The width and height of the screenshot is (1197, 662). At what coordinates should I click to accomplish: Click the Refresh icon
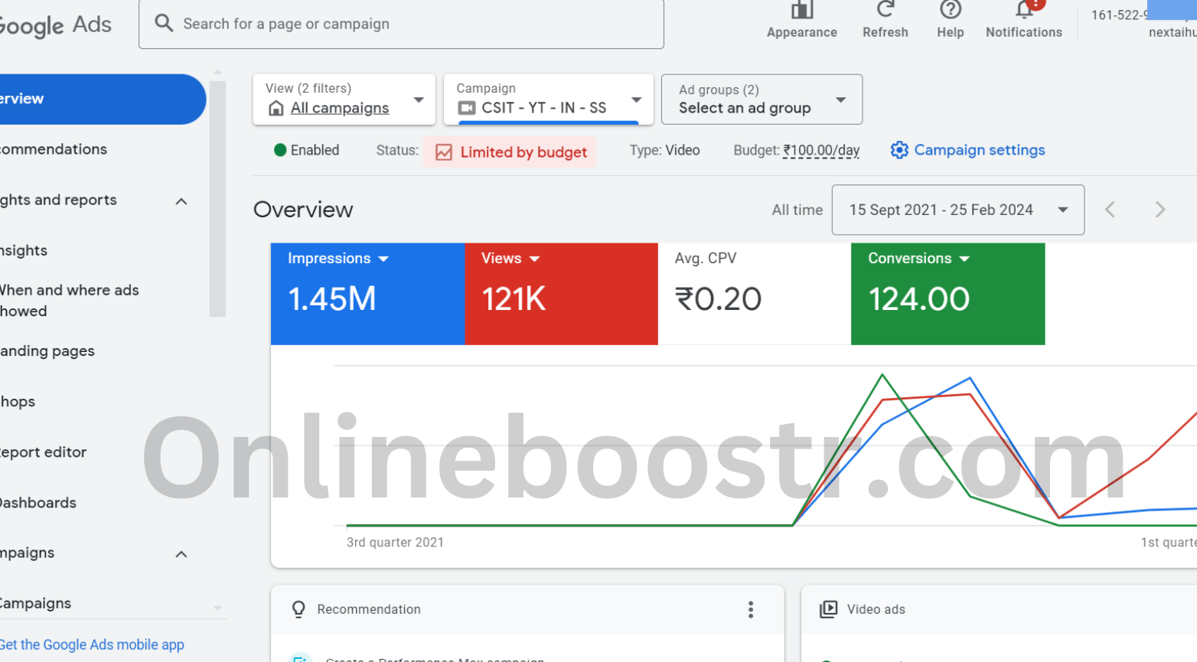(885, 11)
